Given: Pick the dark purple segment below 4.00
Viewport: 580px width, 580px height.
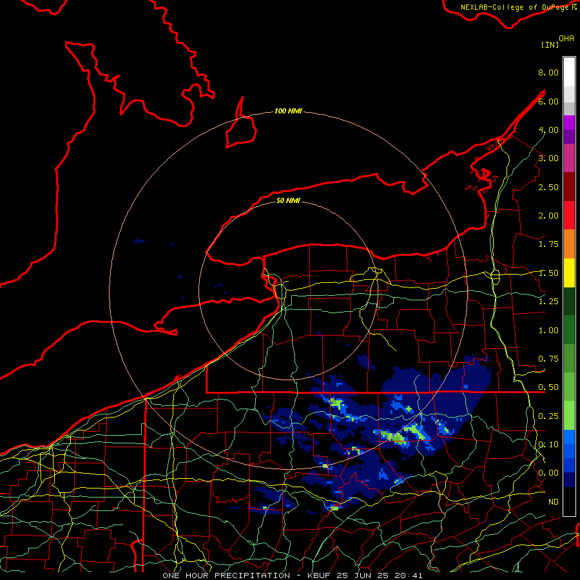Looking at the screenshot, I should click(x=569, y=137).
